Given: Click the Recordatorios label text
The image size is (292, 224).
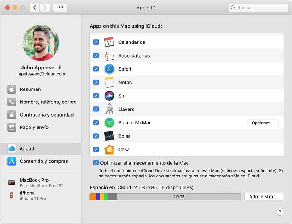Looking at the screenshot, I should [x=134, y=56].
